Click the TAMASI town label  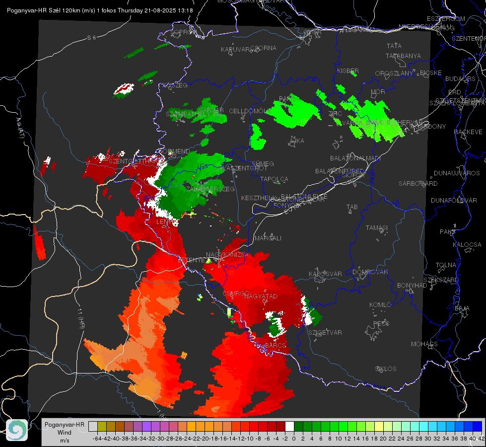point(377,227)
